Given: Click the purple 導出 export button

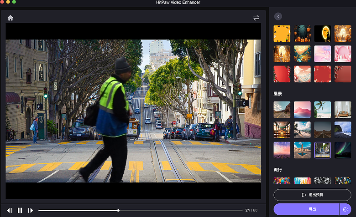Looking at the screenshot, I should [x=307, y=209].
